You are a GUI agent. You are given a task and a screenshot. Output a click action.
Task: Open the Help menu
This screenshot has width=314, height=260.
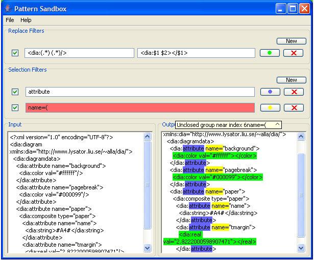pos(26,20)
